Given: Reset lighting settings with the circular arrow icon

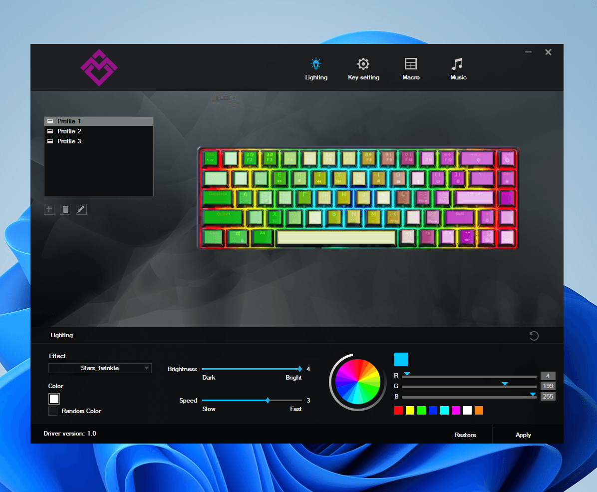Looking at the screenshot, I should pyautogui.click(x=534, y=336).
